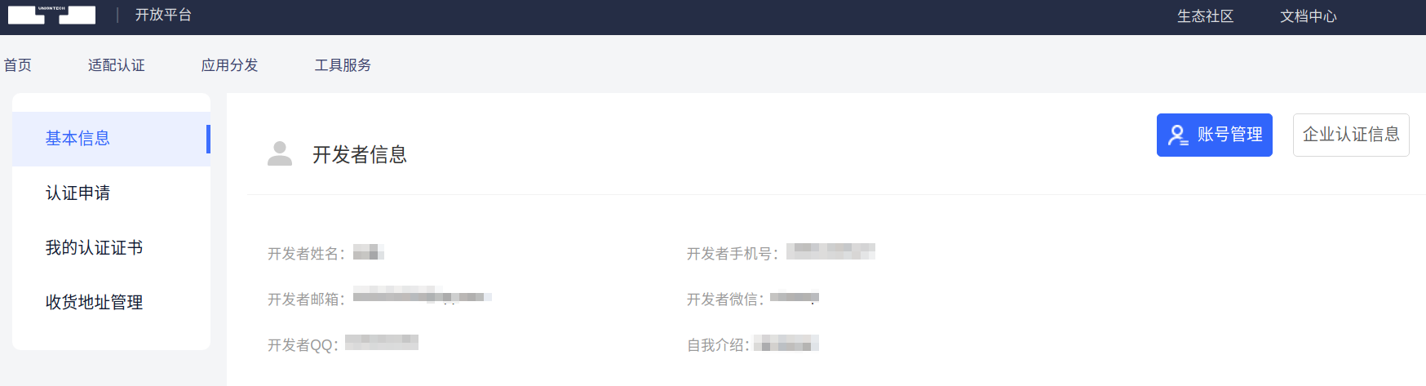The width and height of the screenshot is (1426, 386).
Task: Click the blurred 开发者手机号 value
Action: pos(830,251)
